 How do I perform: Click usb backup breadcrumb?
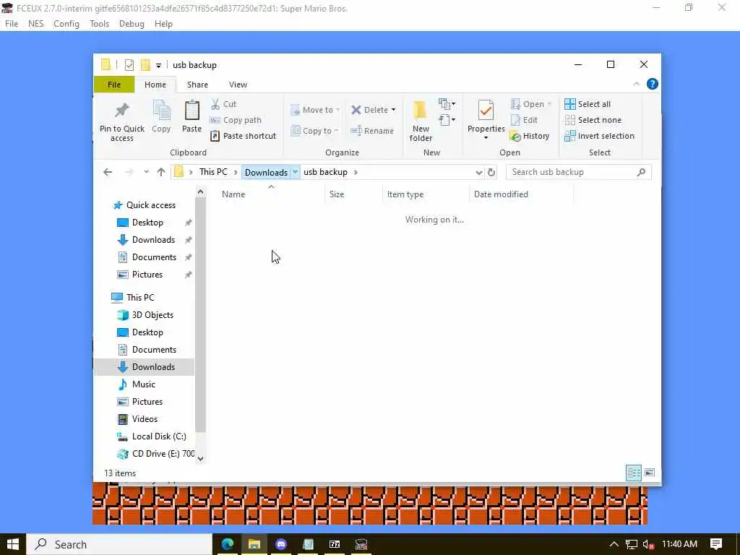(x=325, y=172)
